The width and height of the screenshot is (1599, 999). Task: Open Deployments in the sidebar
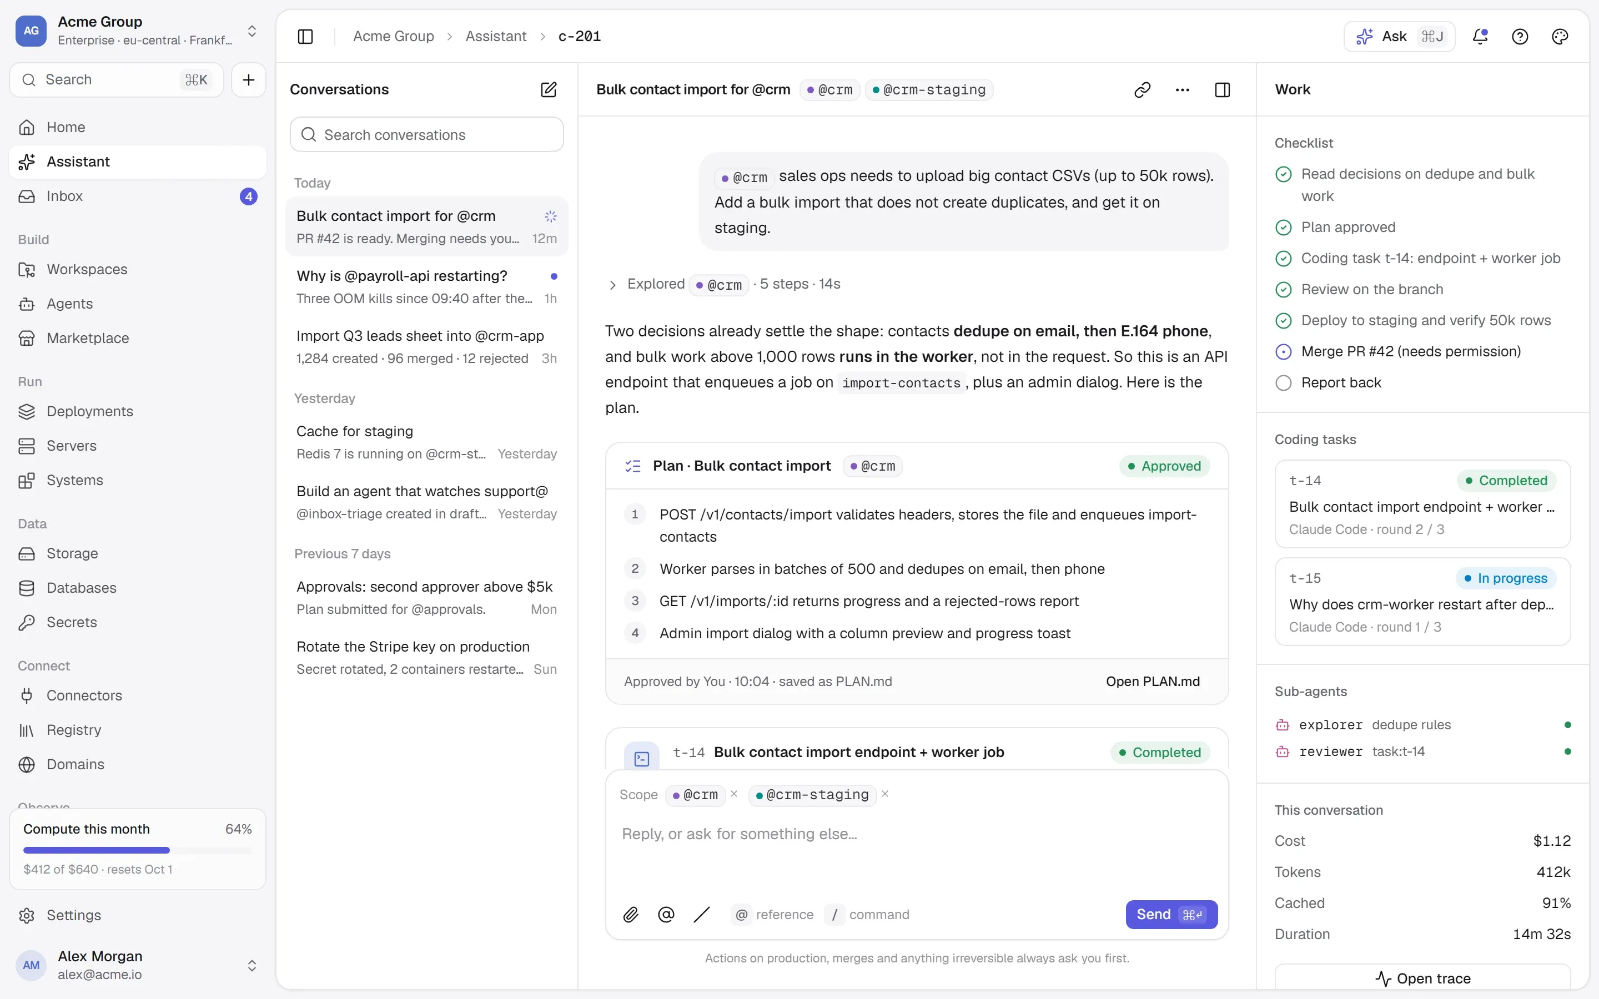138,411
